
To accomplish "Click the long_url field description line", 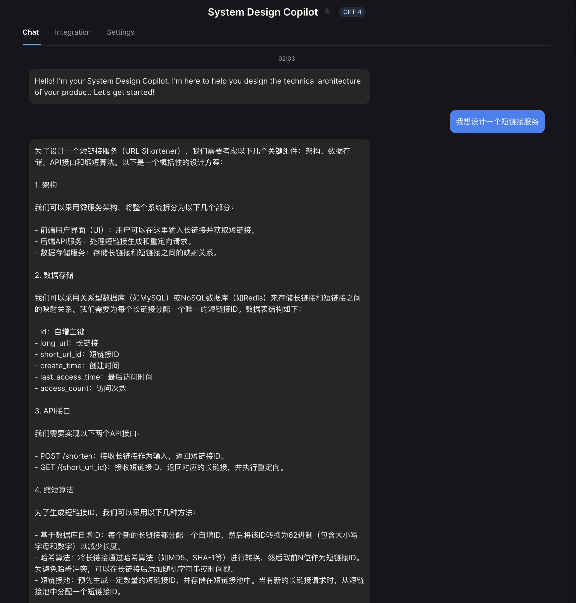I will point(66,343).
